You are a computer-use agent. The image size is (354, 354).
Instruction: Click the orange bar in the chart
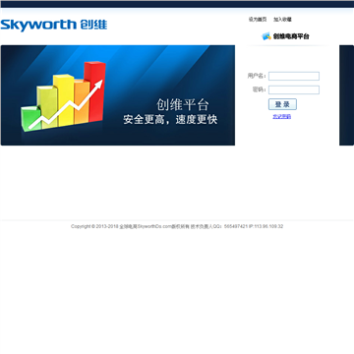82,102
